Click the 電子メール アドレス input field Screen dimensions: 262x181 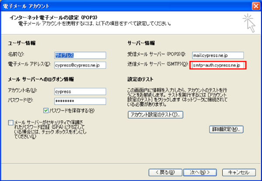click(80, 65)
